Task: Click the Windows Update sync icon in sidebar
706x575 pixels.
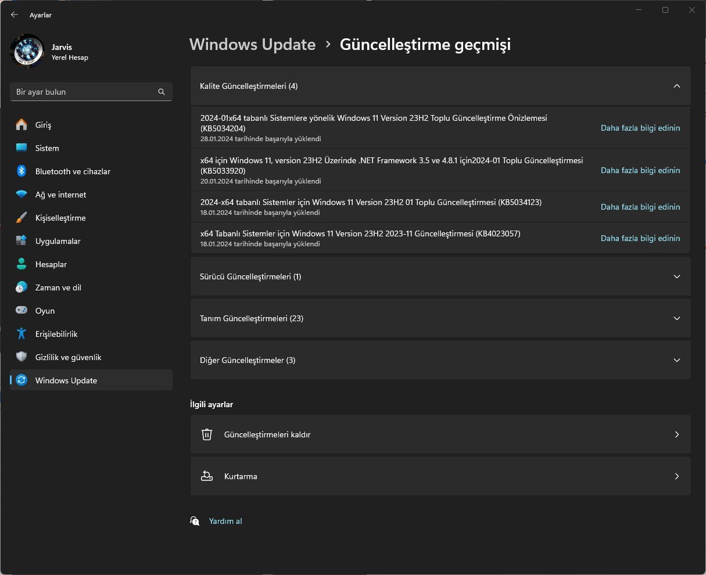Action: pyautogui.click(x=21, y=380)
